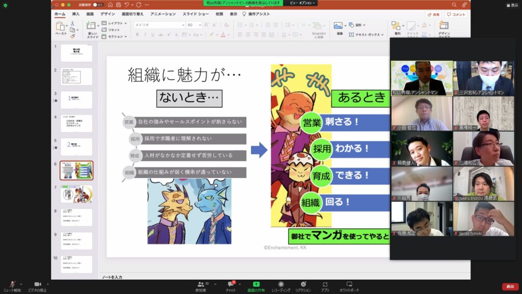Select the Home (ホーム) ribbon tab
The height and width of the screenshot is (294, 522).
click(60, 14)
